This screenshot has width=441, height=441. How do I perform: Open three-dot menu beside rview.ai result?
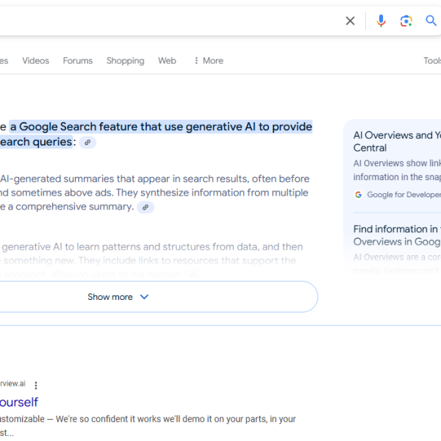(x=36, y=385)
